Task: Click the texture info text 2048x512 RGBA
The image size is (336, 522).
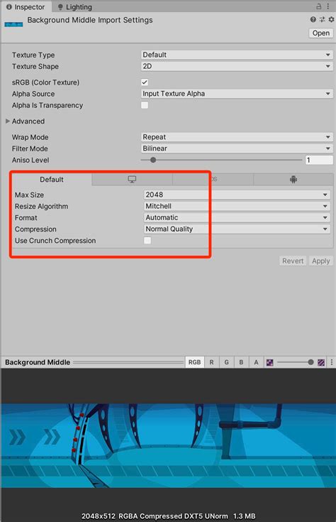Action: point(168,516)
